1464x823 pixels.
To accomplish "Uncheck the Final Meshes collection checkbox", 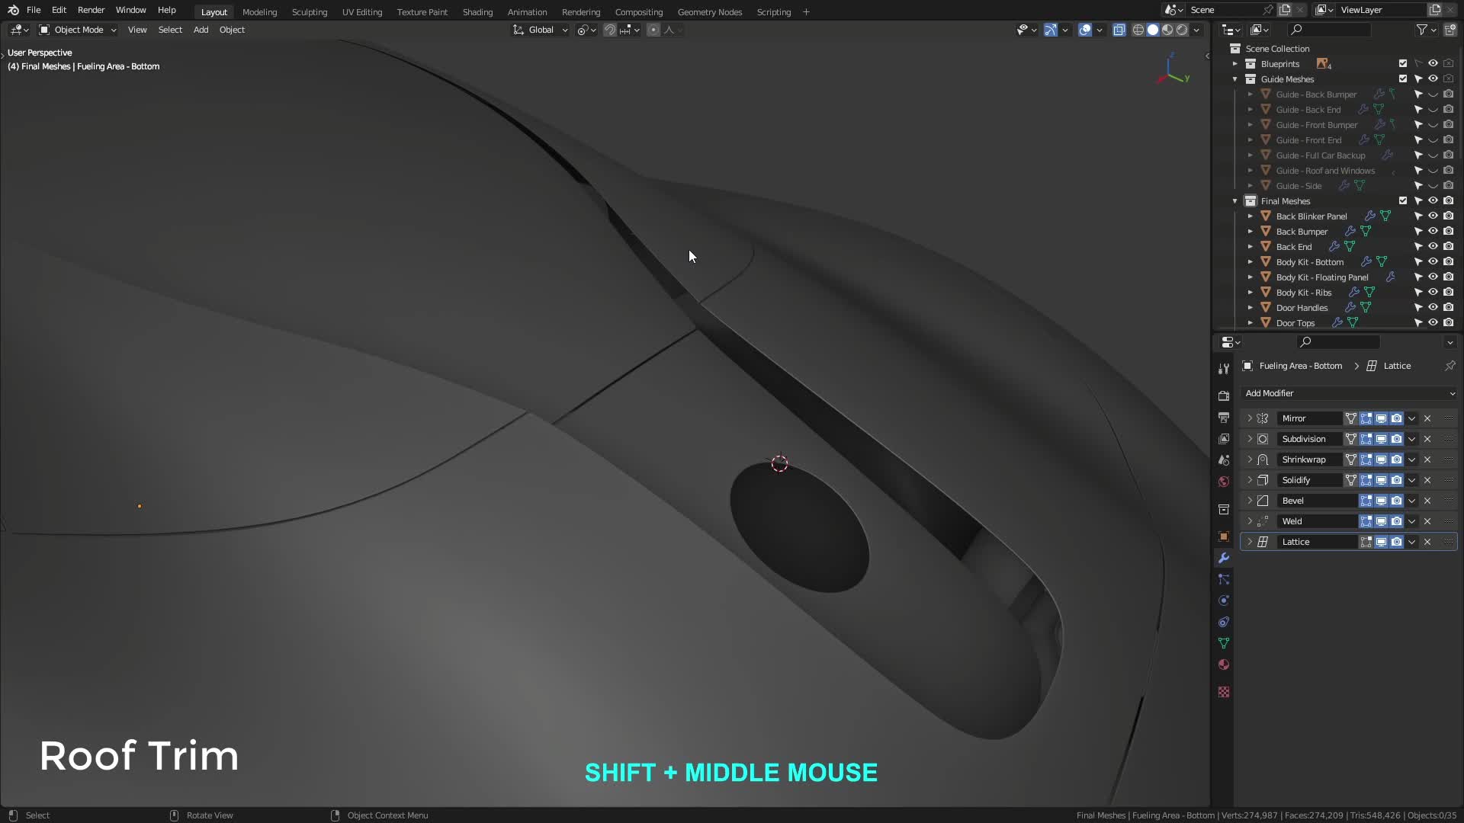I will [x=1402, y=201].
